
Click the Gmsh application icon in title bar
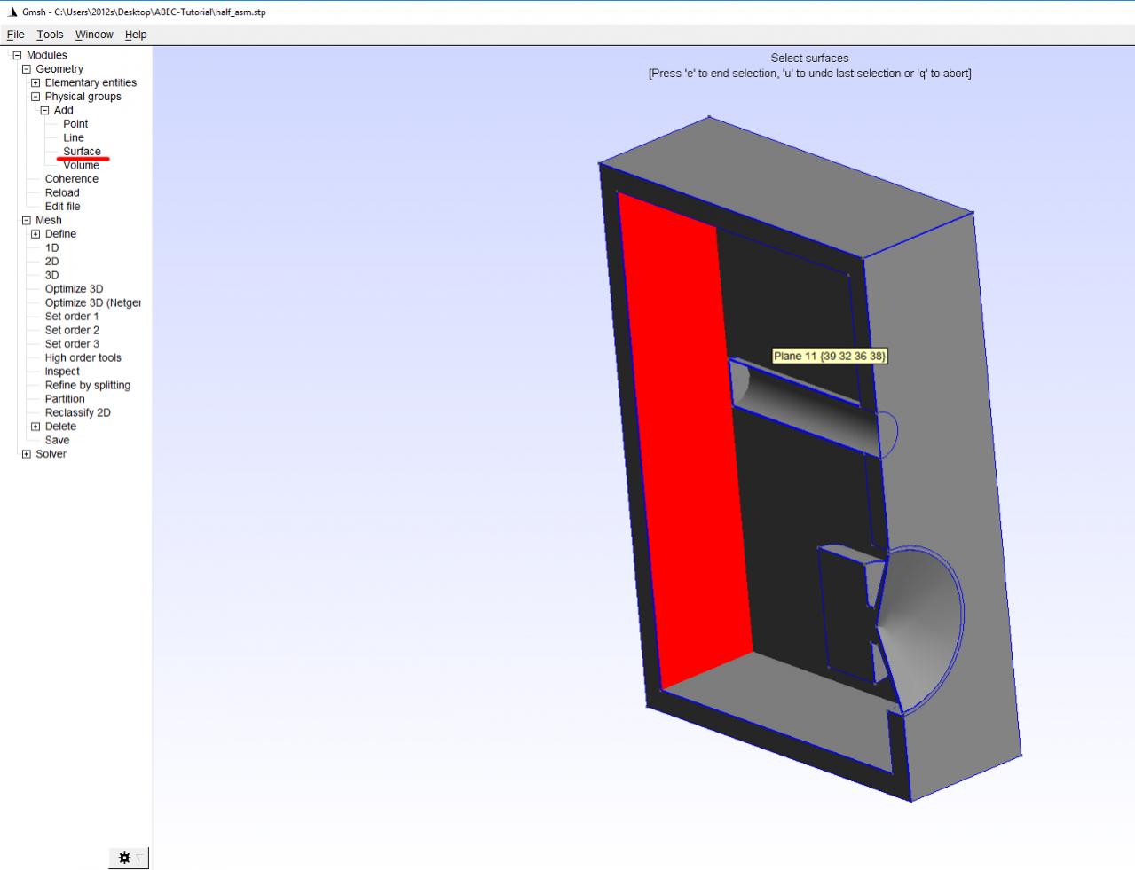coord(12,12)
